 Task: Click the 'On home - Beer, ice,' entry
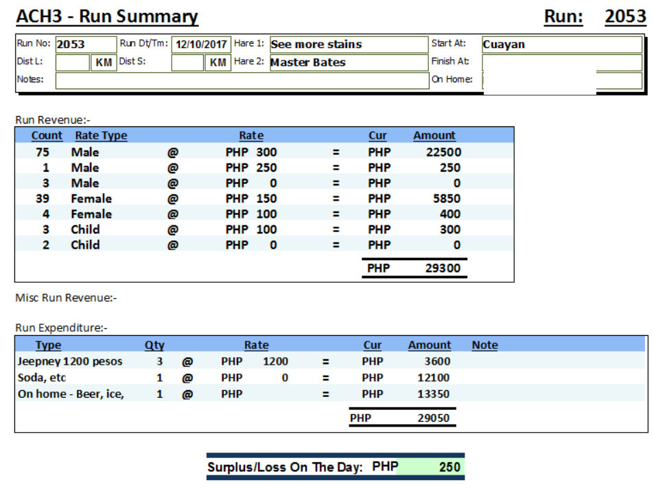pyautogui.click(x=71, y=394)
